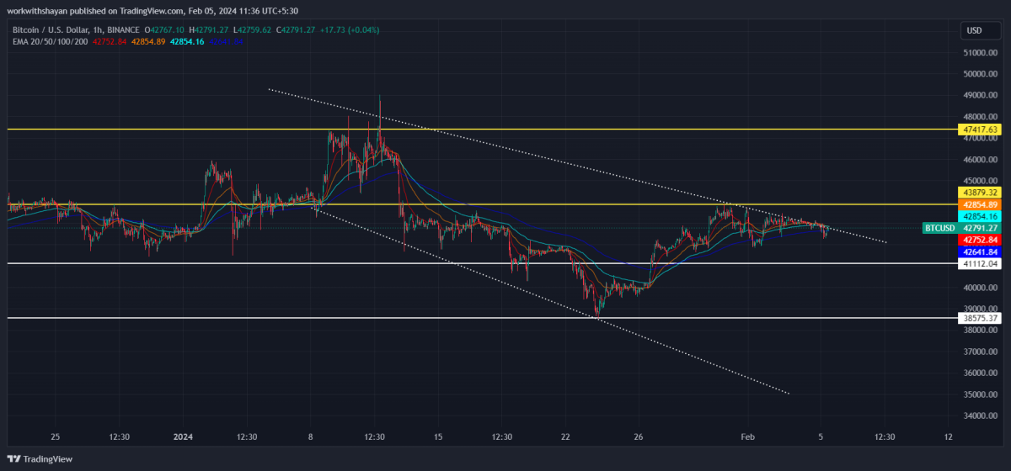
Task: Select the 47417.63 yellow price label
Action: point(979,130)
